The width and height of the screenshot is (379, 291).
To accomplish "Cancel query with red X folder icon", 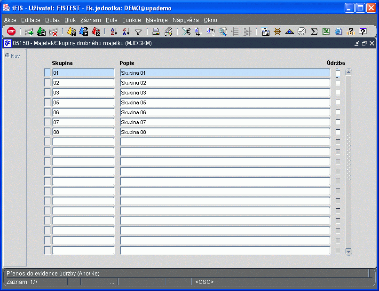I will (x=96, y=31).
